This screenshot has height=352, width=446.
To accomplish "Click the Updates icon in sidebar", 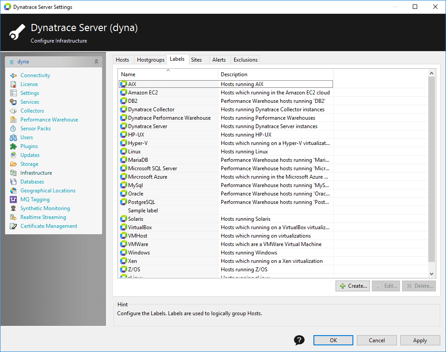I will click(x=13, y=155).
